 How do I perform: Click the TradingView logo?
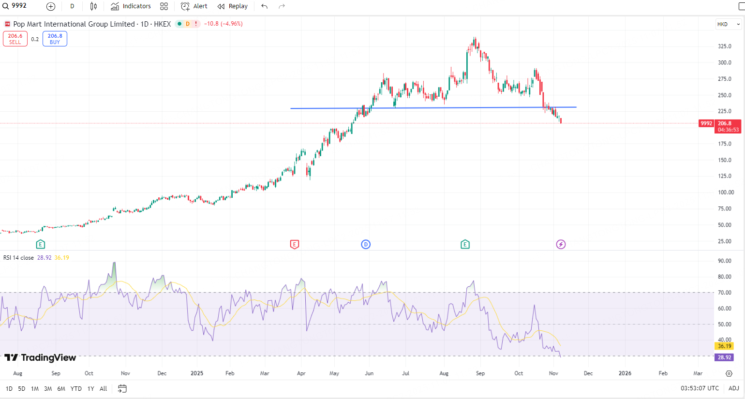point(40,358)
